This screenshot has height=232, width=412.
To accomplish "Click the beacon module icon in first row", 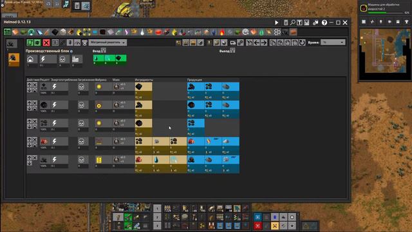I will [117, 86].
